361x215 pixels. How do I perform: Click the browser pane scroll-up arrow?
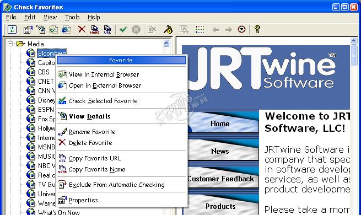click(353, 41)
